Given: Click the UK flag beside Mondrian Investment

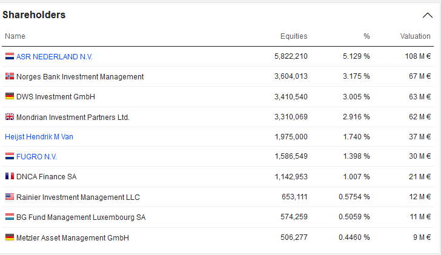Looking at the screenshot, I should pyautogui.click(x=10, y=117).
